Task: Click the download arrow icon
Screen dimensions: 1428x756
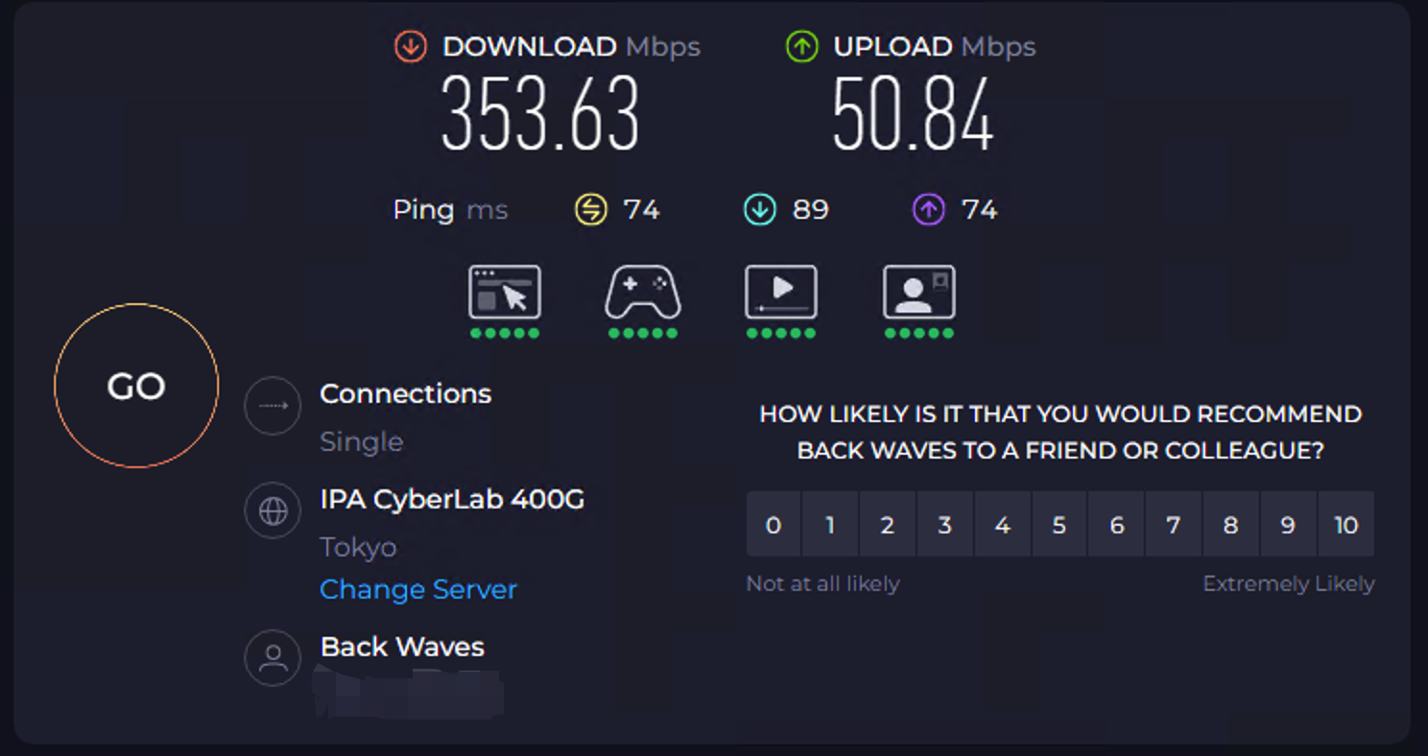Action: 410,46
